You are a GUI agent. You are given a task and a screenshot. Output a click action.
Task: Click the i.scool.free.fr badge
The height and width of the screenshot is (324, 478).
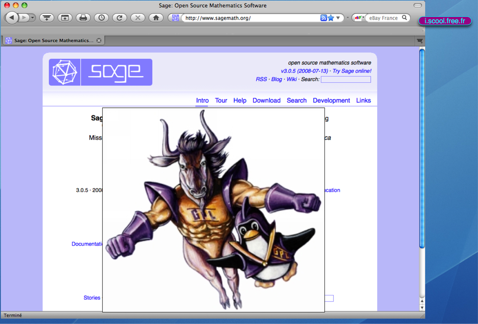click(445, 21)
